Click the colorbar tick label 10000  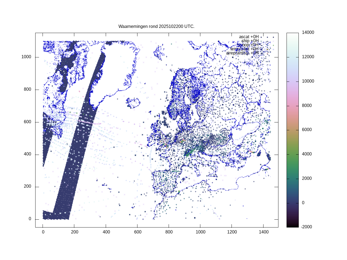coord(308,81)
